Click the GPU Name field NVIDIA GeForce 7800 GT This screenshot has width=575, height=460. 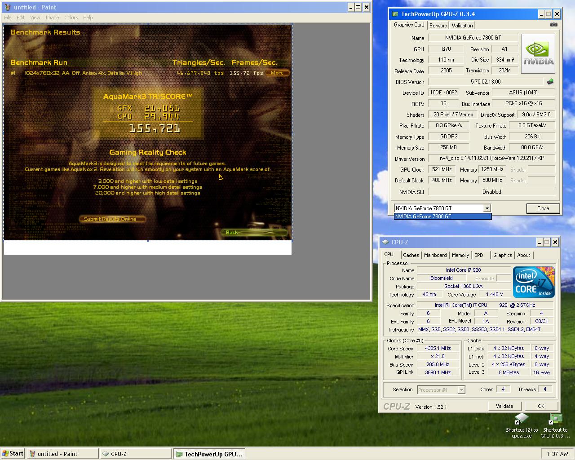point(473,38)
